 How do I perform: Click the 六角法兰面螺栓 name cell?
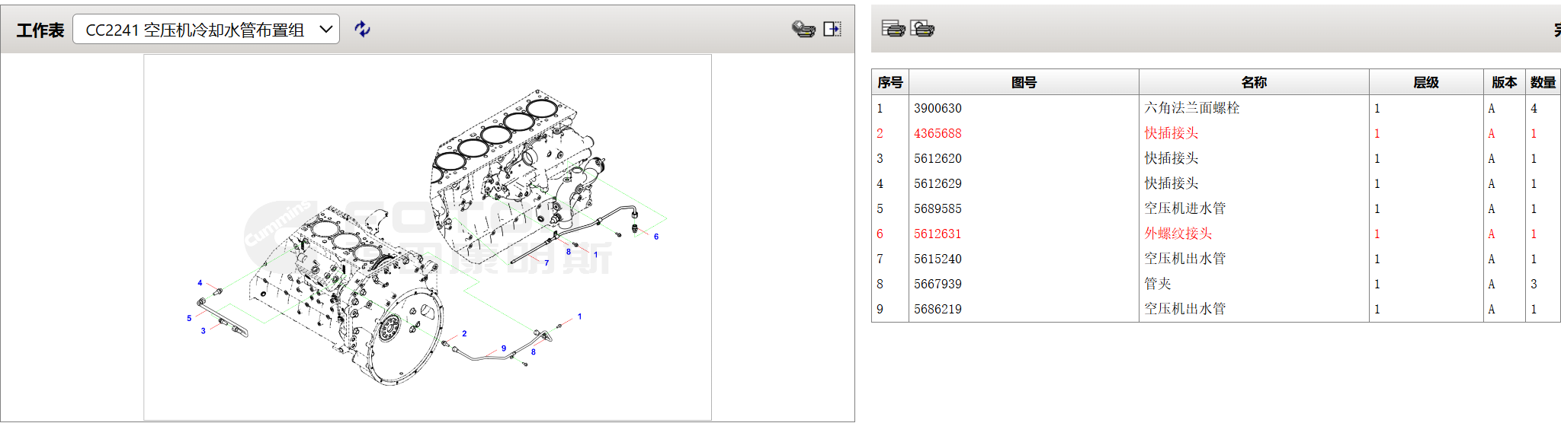point(1192,108)
